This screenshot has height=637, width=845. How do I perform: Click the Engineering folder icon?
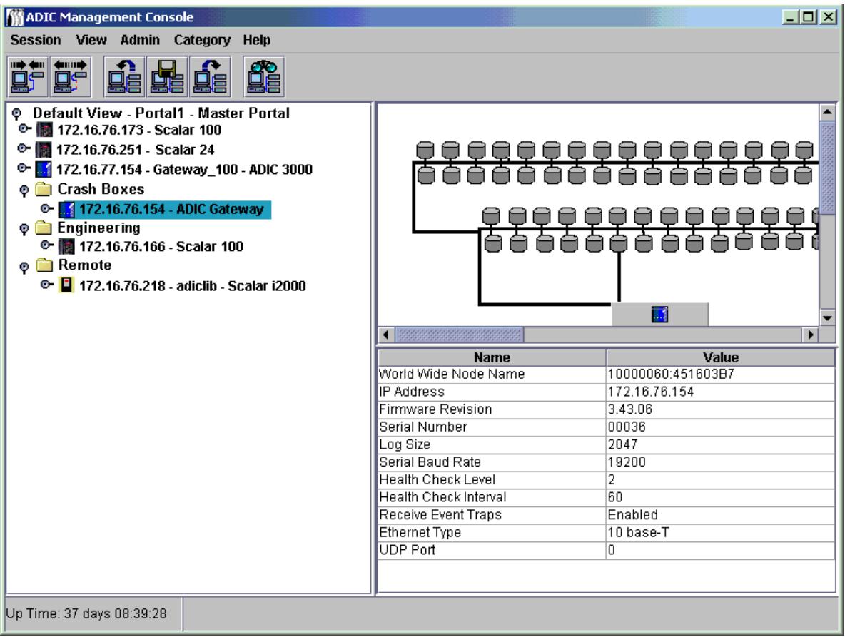43,228
